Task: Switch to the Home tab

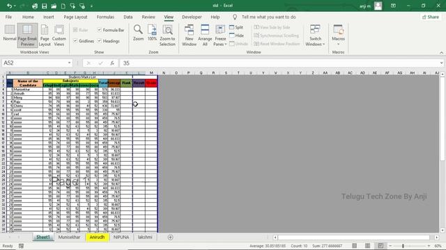Action: click(28, 17)
